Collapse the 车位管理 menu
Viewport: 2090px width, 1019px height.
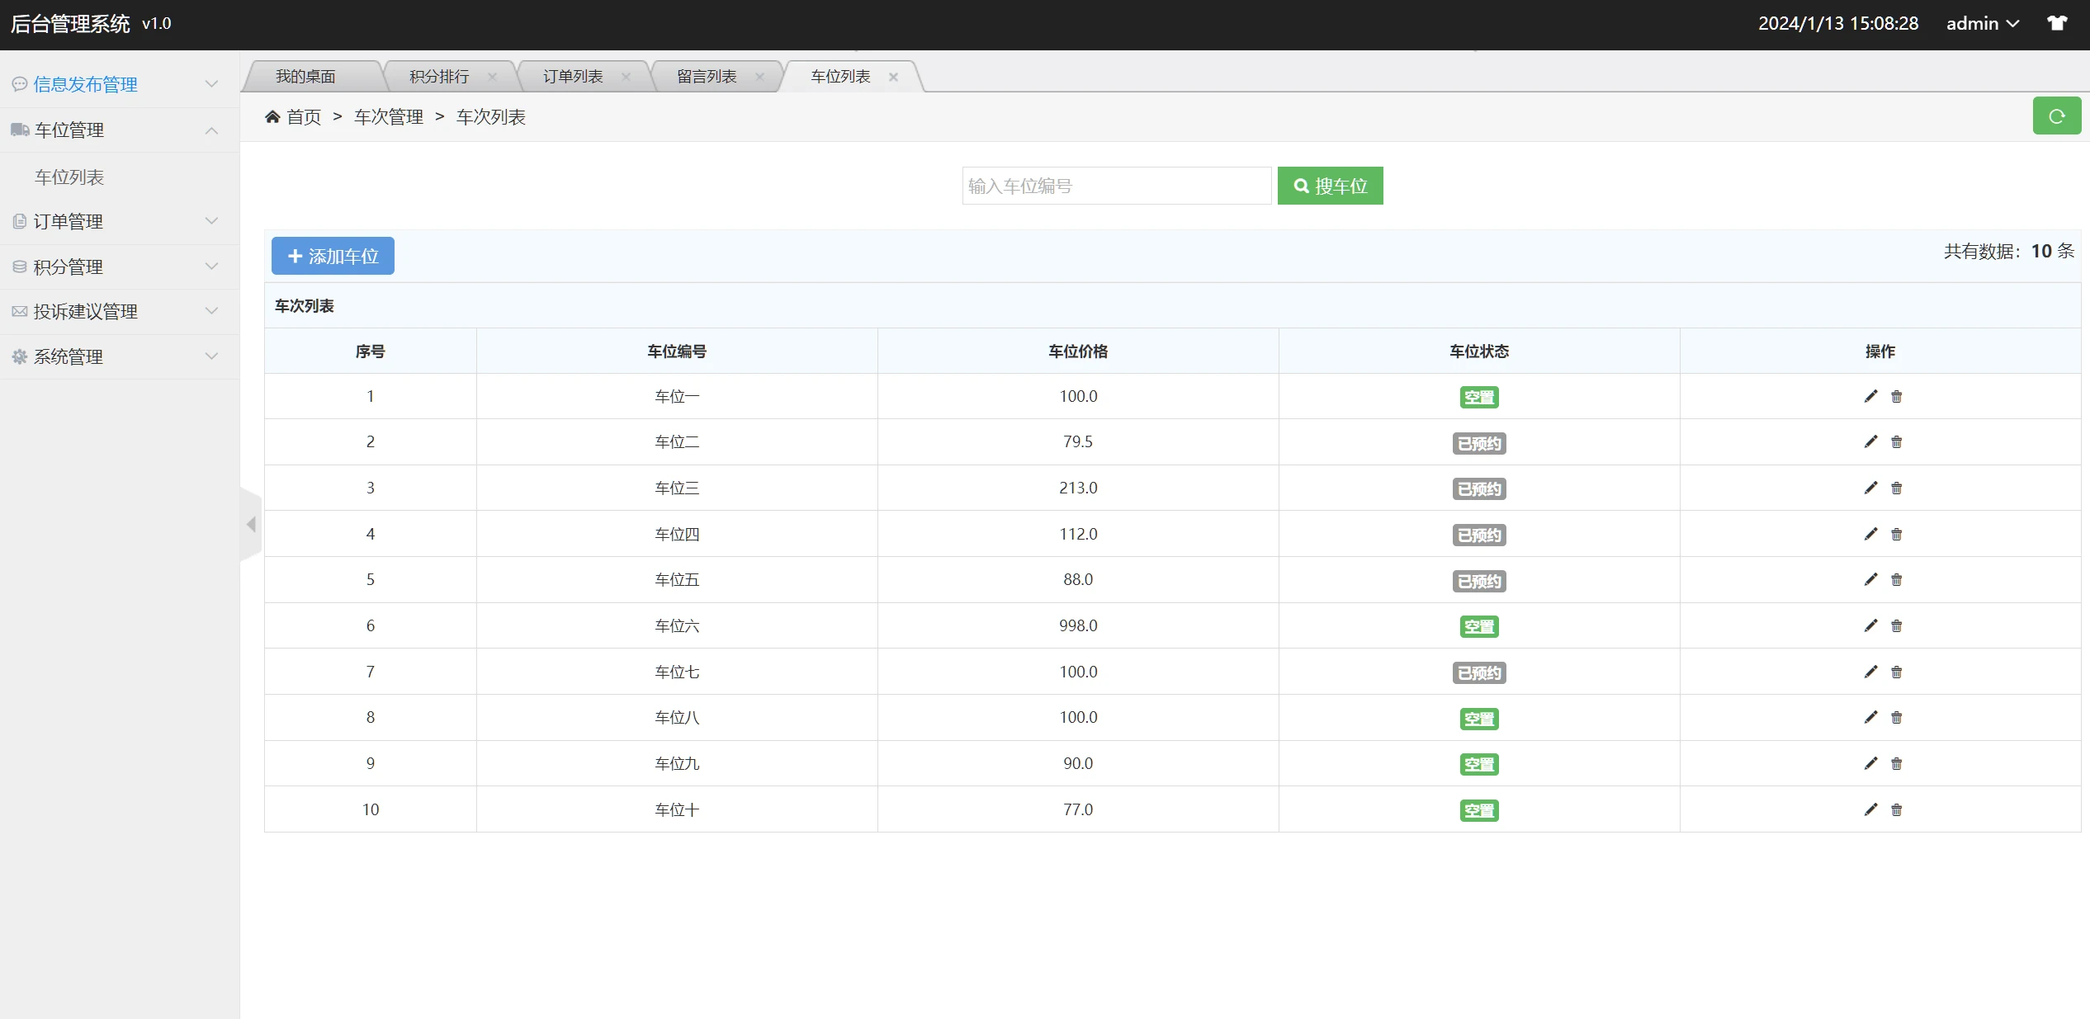click(x=120, y=130)
